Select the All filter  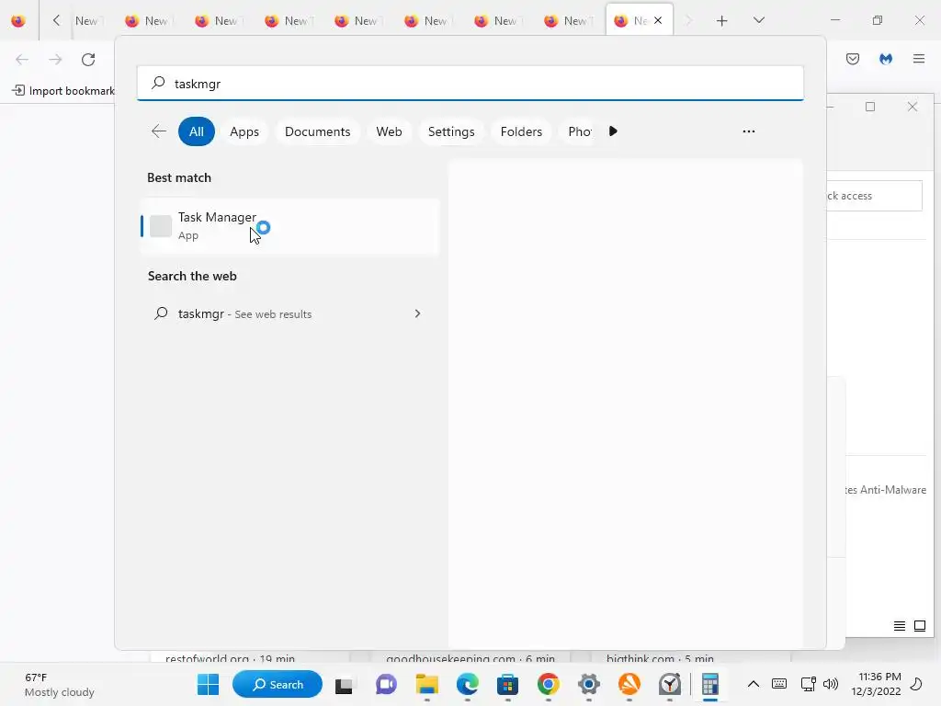click(x=197, y=131)
